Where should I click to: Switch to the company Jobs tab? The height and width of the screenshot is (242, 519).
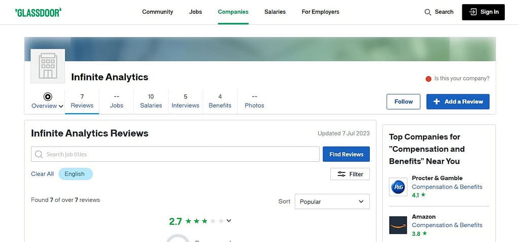[x=117, y=101]
